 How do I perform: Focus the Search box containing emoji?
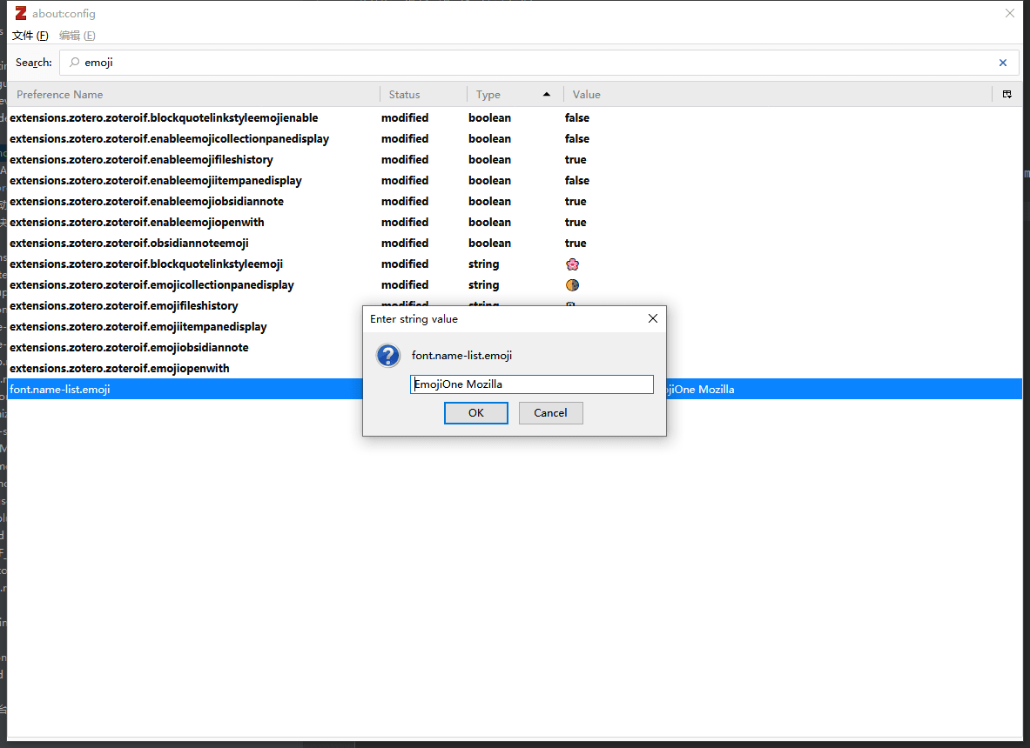click(522, 63)
